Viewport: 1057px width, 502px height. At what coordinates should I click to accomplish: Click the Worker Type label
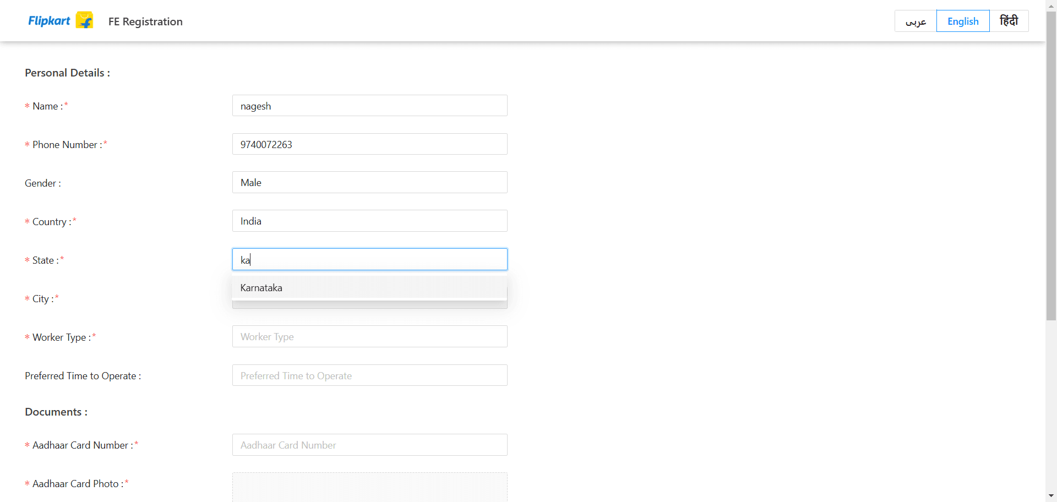pyautogui.click(x=60, y=337)
